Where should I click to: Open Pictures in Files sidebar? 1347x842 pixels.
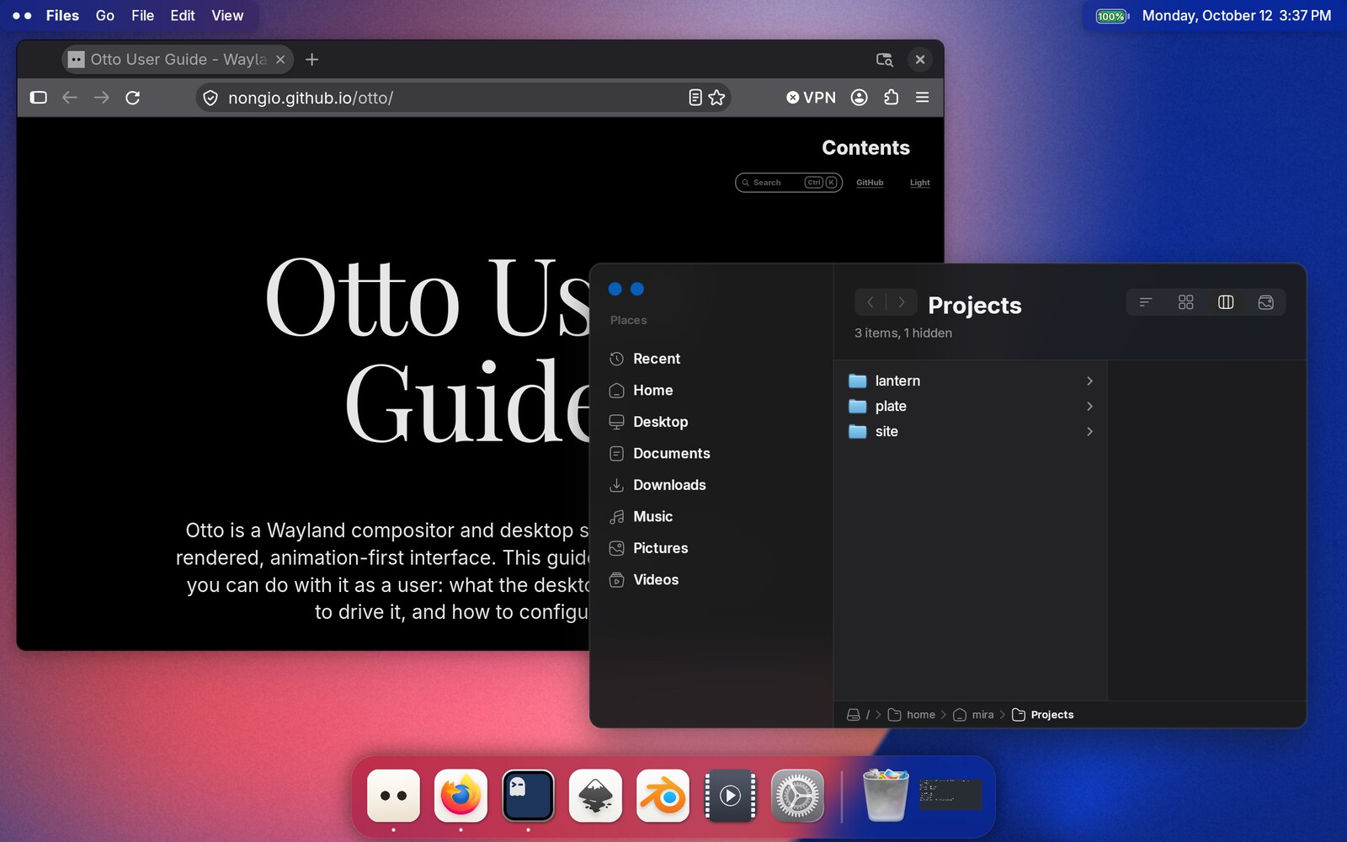point(660,548)
